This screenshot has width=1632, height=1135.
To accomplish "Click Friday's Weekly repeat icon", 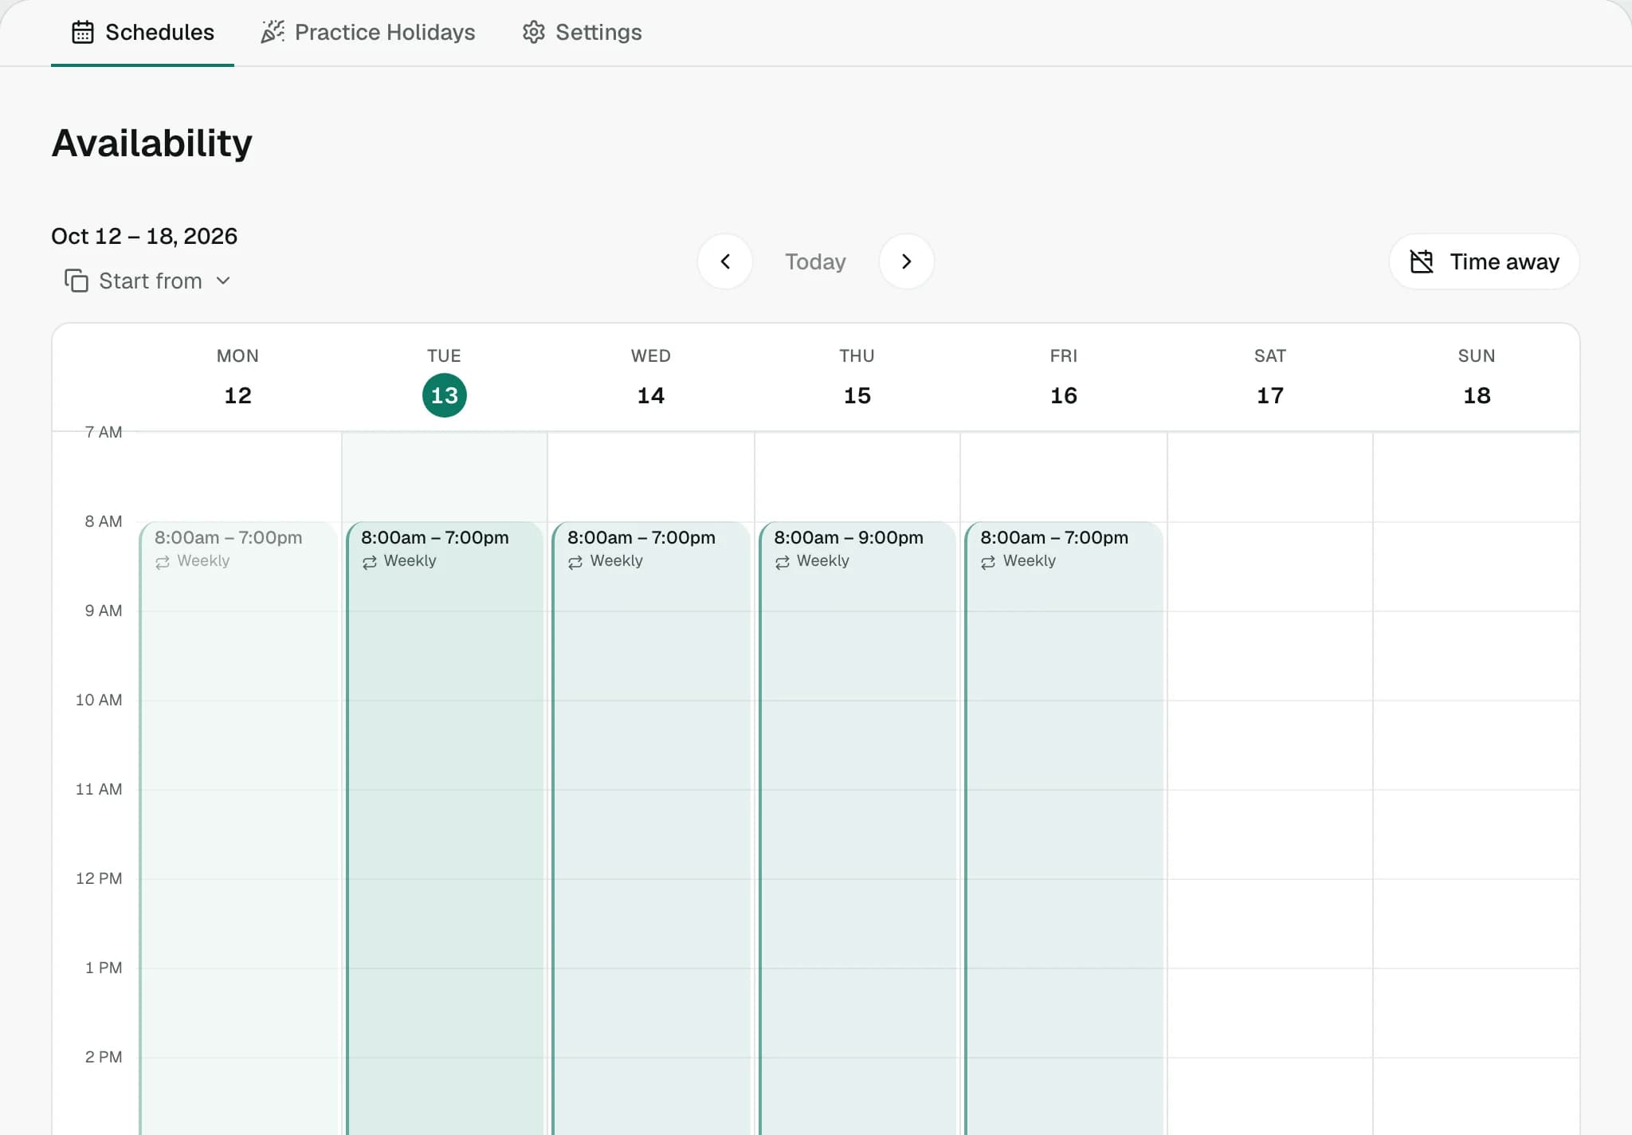I will point(988,562).
